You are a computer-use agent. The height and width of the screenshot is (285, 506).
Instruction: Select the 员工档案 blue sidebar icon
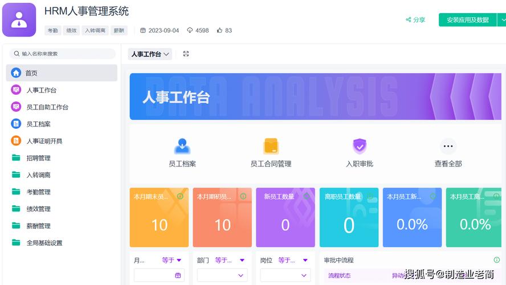pyautogui.click(x=16, y=124)
